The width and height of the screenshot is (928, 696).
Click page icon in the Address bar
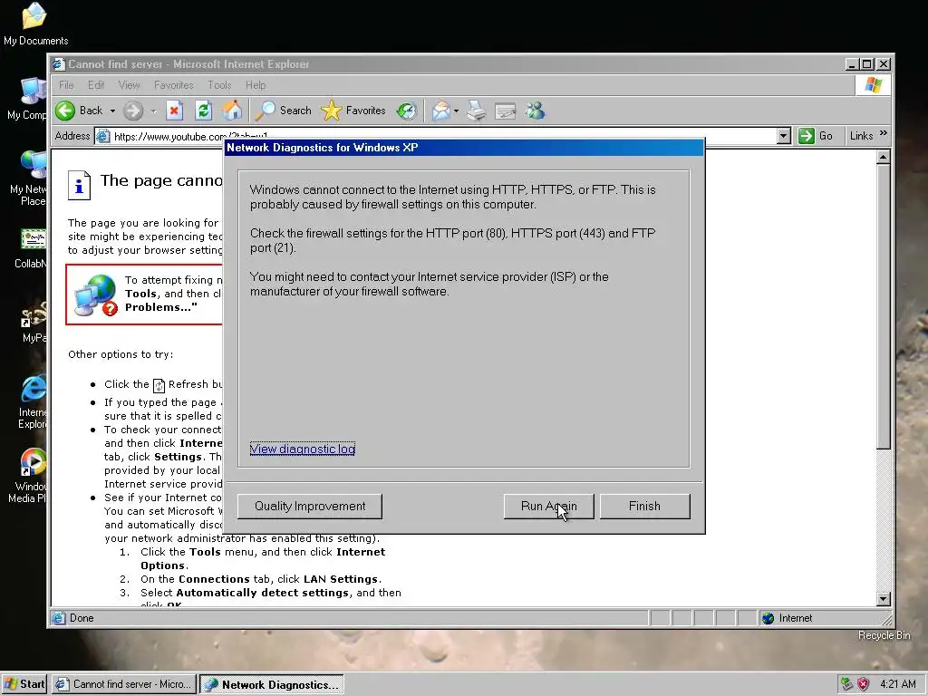pos(103,136)
